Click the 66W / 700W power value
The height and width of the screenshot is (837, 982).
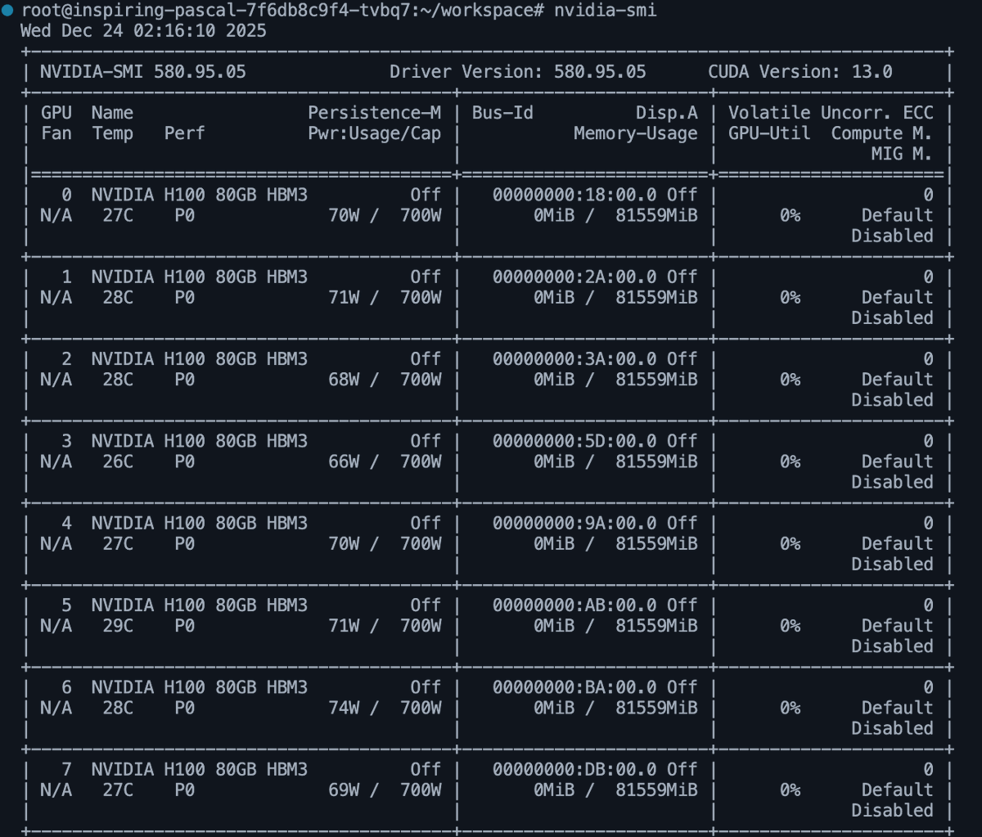point(385,461)
